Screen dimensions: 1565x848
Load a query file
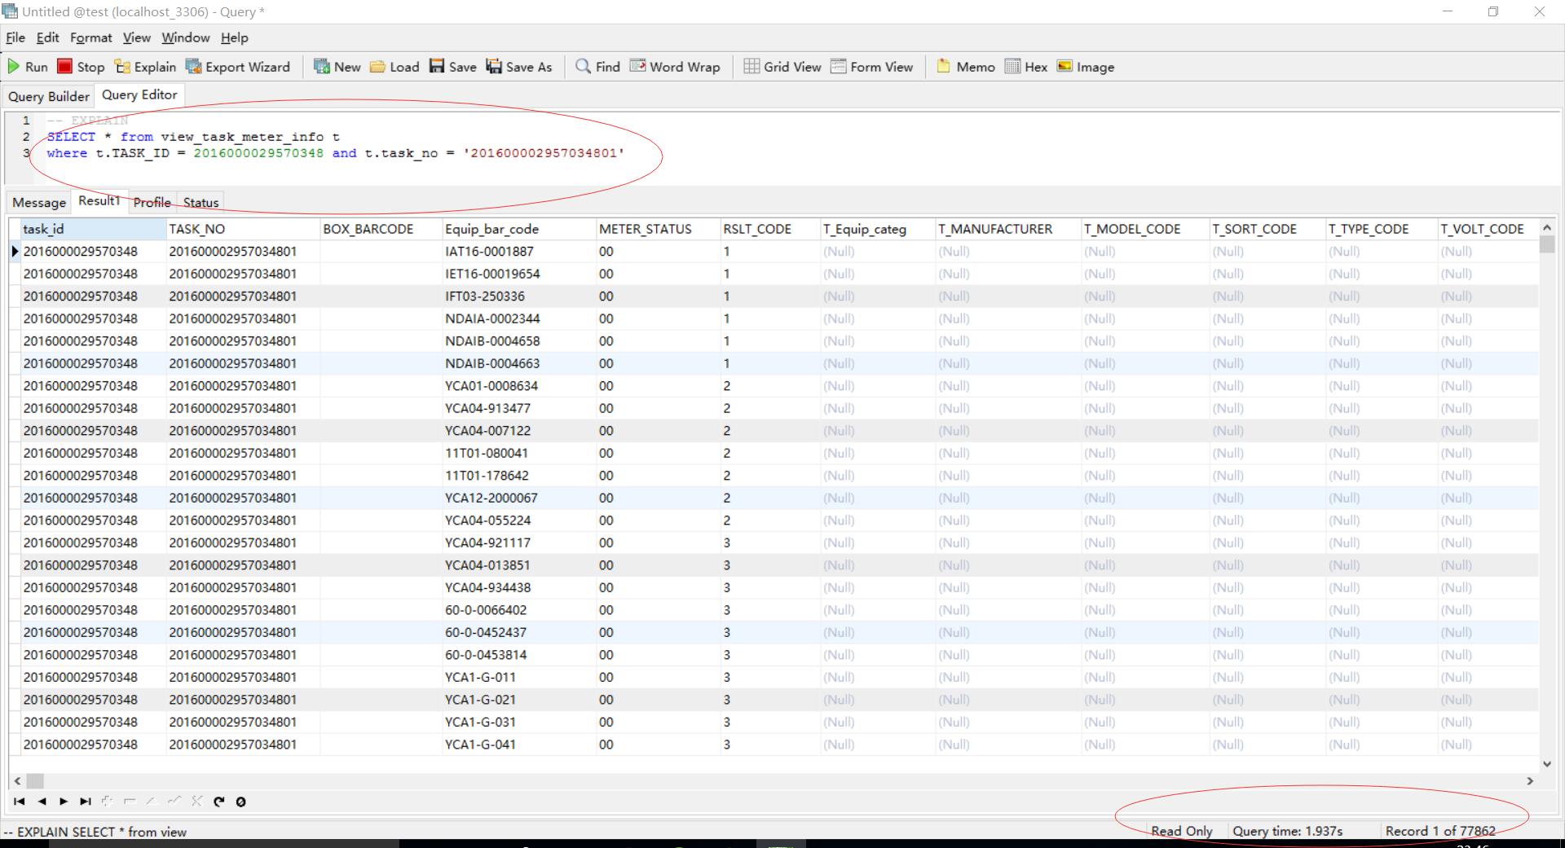point(395,67)
